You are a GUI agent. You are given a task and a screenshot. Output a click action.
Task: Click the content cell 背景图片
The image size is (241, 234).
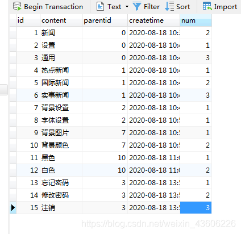(x=61, y=133)
